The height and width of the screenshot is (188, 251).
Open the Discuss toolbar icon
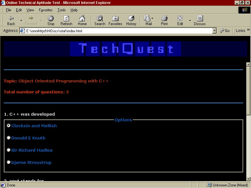200,18
